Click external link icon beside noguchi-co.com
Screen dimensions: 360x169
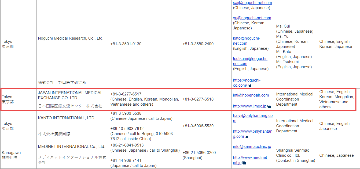250,86
